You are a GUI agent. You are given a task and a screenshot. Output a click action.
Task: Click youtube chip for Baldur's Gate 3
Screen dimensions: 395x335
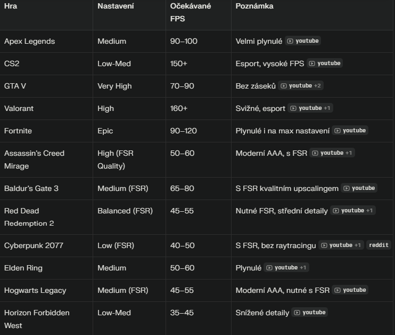tap(359, 188)
